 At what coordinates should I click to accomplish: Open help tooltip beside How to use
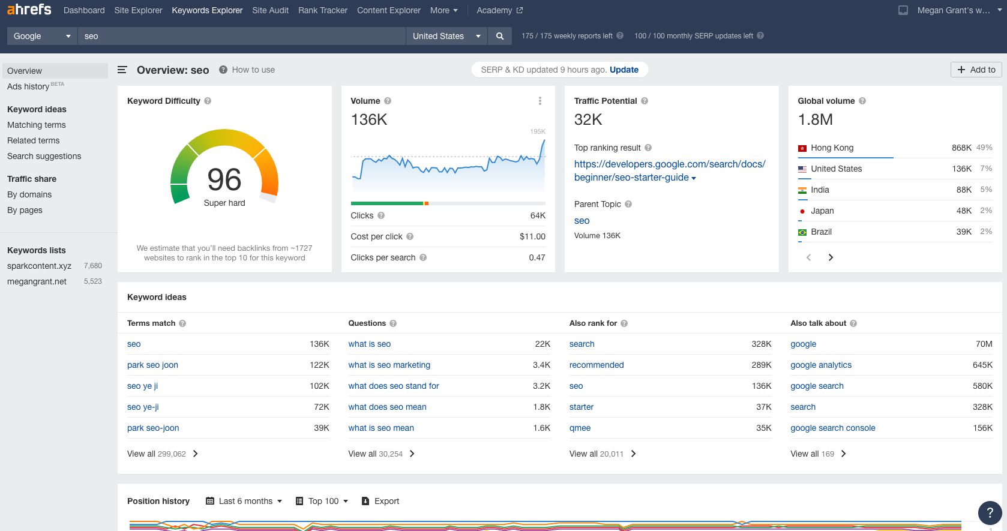pos(223,70)
